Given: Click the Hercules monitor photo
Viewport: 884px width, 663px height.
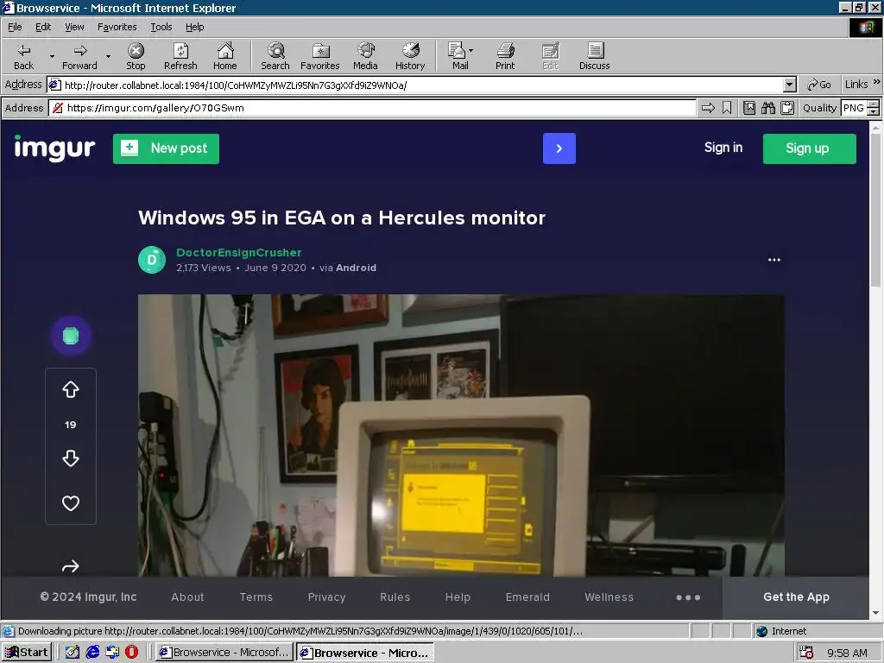Looking at the screenshot, I should 461,435.
